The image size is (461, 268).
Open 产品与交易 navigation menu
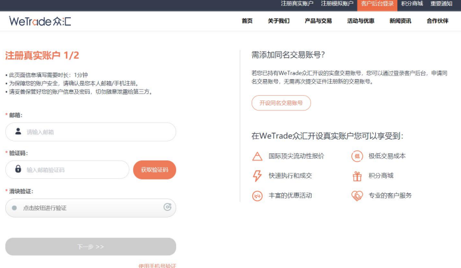pyautogui.click(x=318, y=21)
